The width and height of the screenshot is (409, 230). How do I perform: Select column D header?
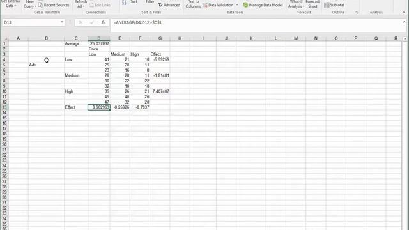click(99, 38)
